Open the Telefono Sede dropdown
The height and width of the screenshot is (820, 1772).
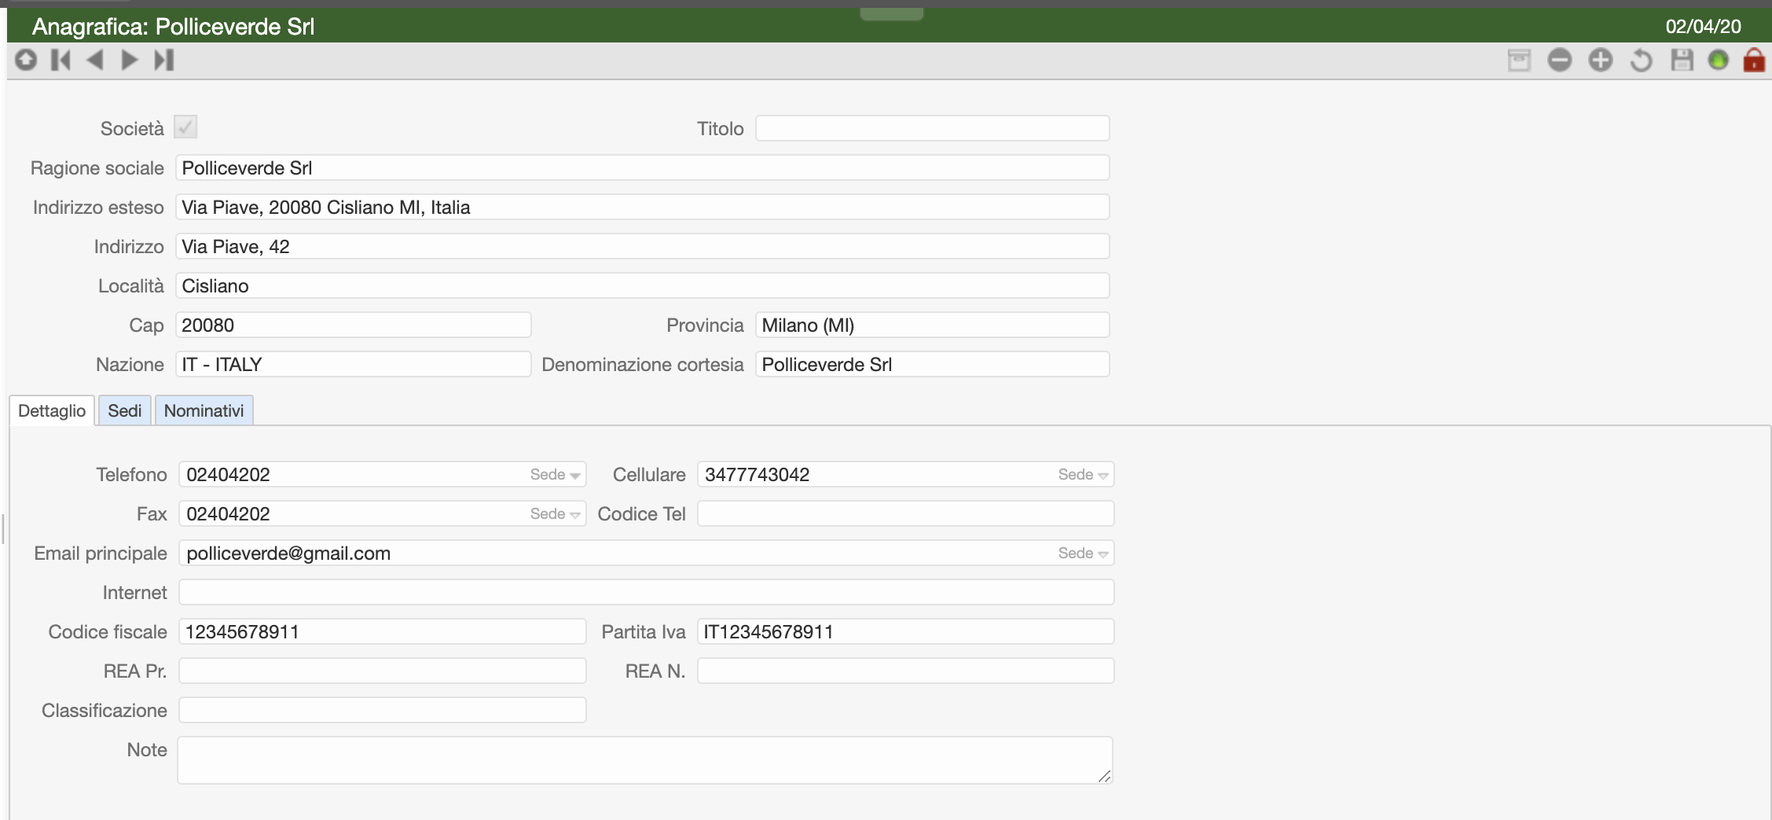click(x=556, y=475)
